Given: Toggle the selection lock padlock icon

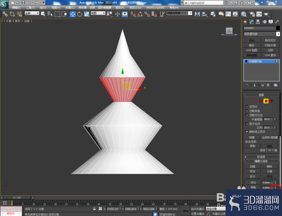Looking at the screenshot, I should coord(94,209).
